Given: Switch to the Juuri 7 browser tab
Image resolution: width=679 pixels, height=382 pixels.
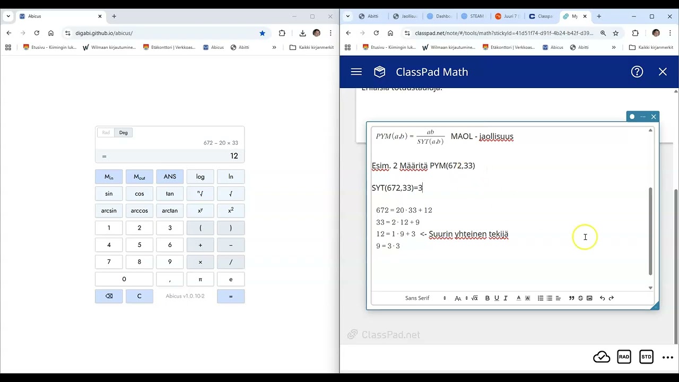Looking at the screenshot, I should (x=507, y=16).
